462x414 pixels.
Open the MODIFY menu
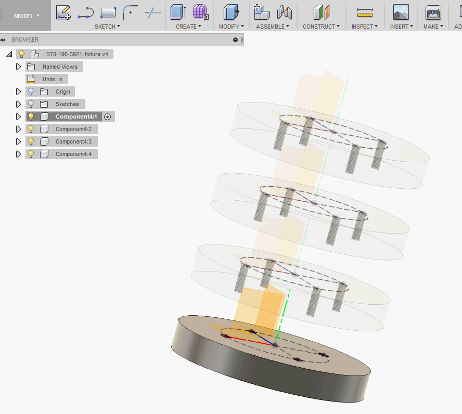click(x=232, y=27)
